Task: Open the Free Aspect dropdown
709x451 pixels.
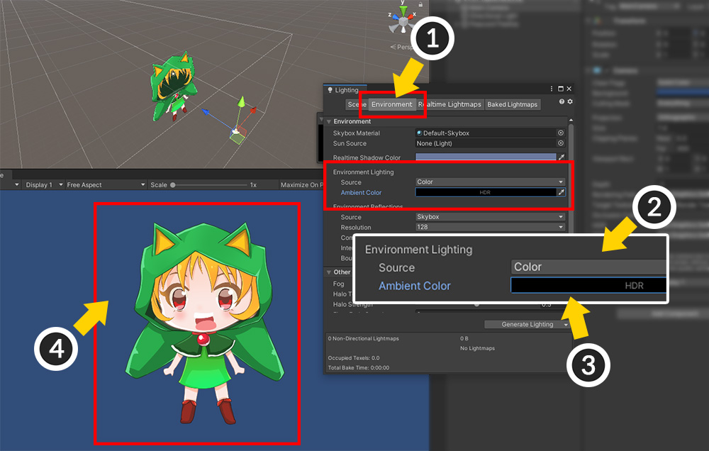Action: (x=106, y=185)
